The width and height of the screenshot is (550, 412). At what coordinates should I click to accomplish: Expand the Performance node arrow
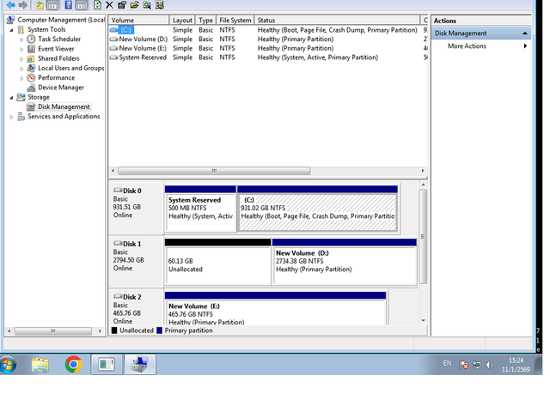coord(21,78)
